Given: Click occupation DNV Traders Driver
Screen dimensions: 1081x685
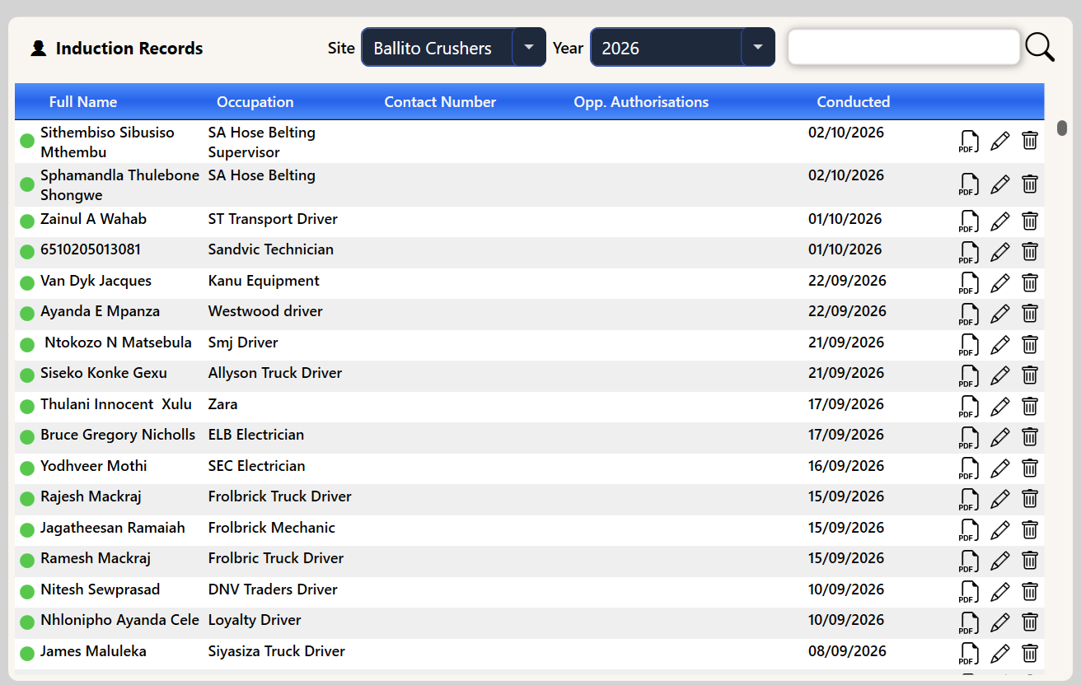Looking at the screenshot, I should [x=273, y=589].
